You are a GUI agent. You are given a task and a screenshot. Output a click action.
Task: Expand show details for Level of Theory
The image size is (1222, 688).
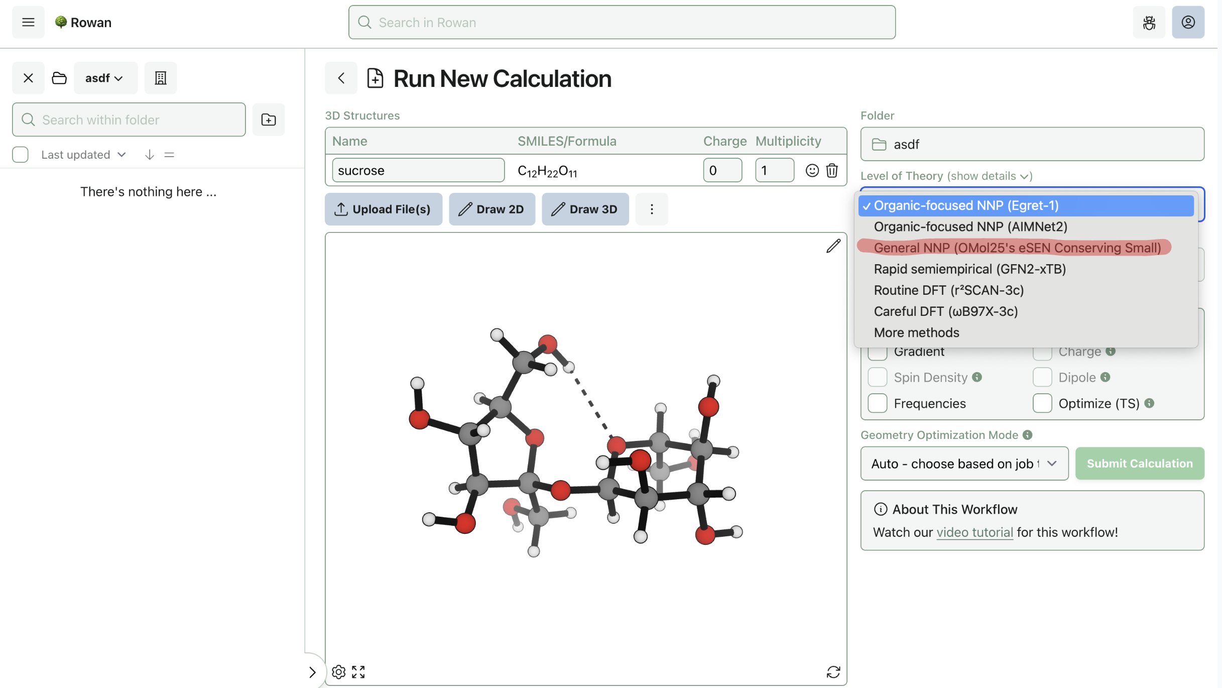click(x=989, y=176)
